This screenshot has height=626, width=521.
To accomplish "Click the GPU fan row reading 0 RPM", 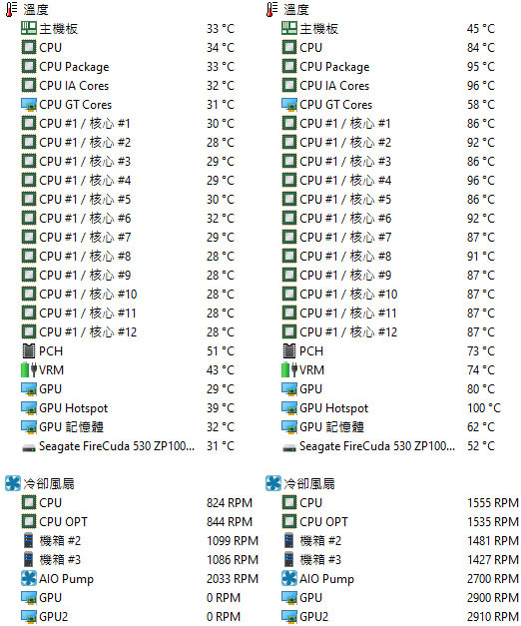I will tap(132, 597).
